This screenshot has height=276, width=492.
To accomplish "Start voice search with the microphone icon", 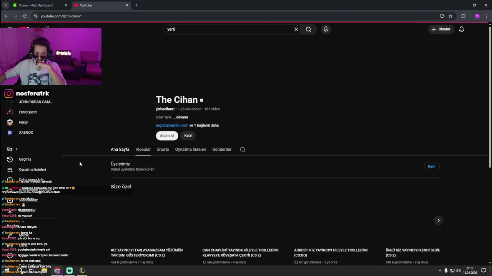I will 326,29.
